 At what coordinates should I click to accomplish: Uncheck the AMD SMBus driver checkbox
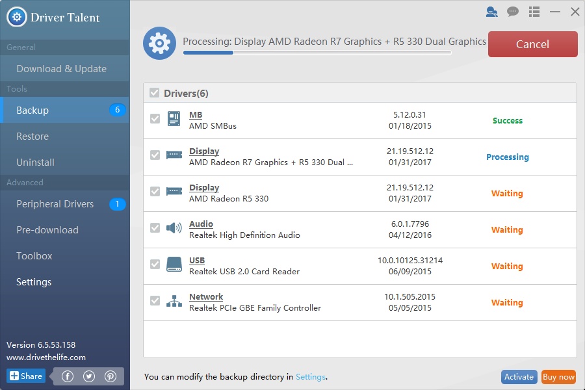pyautogui.click(x=155, y=119)
